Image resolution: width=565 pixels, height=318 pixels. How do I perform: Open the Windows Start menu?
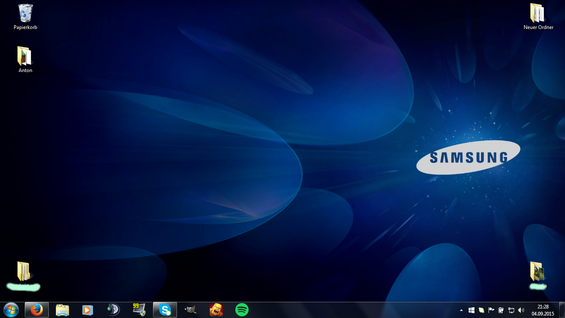coord(11,310)
